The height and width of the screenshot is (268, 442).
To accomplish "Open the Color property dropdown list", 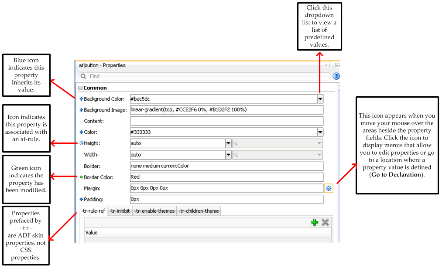I will (320, 132).
